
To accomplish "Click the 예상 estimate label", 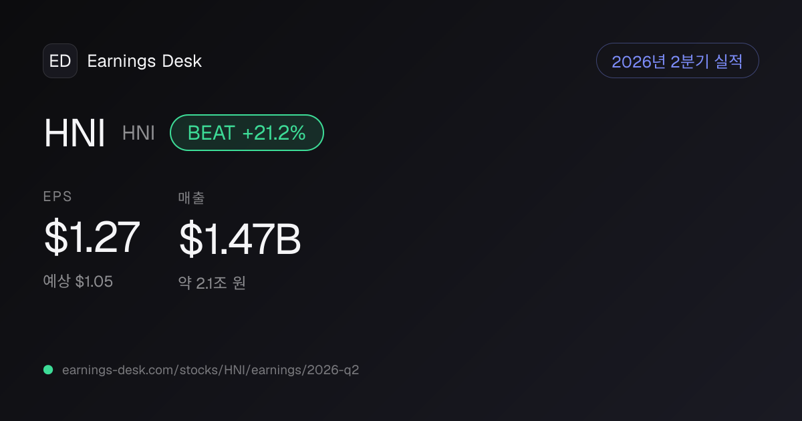I will point(57,281).
